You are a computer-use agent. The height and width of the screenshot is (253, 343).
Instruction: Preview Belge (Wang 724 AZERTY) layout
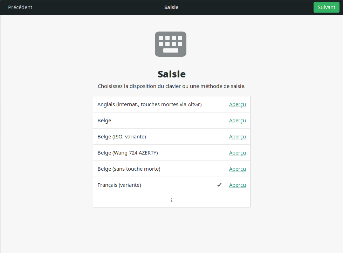(237, 153)
